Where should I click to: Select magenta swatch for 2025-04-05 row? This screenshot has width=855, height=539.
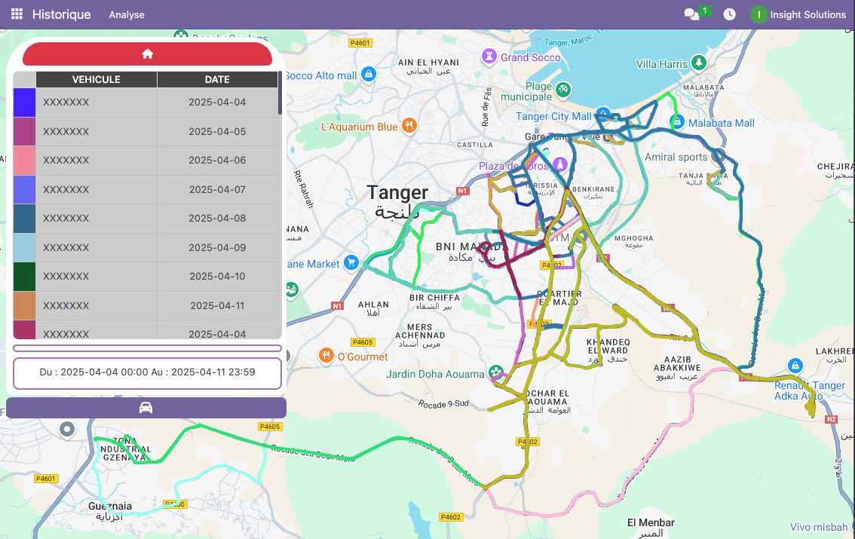pyautogui.click(x=25, y=131)
